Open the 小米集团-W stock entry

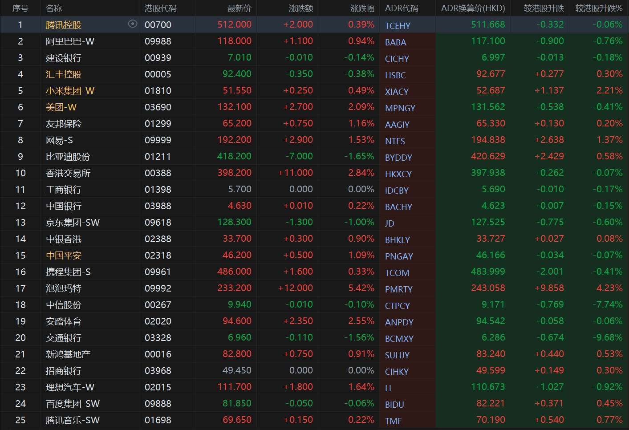coord(70,91)
